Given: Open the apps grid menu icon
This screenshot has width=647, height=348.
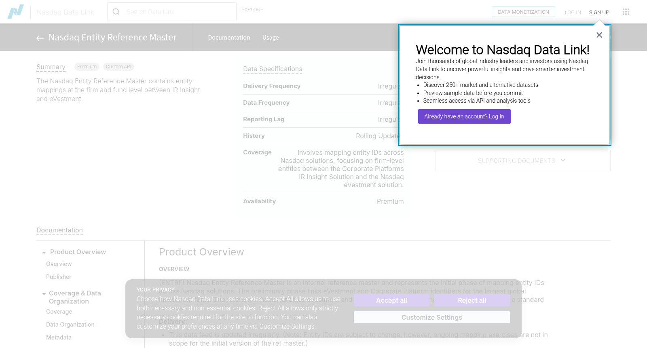Looking at the screenshot, I should pos(626,12).
